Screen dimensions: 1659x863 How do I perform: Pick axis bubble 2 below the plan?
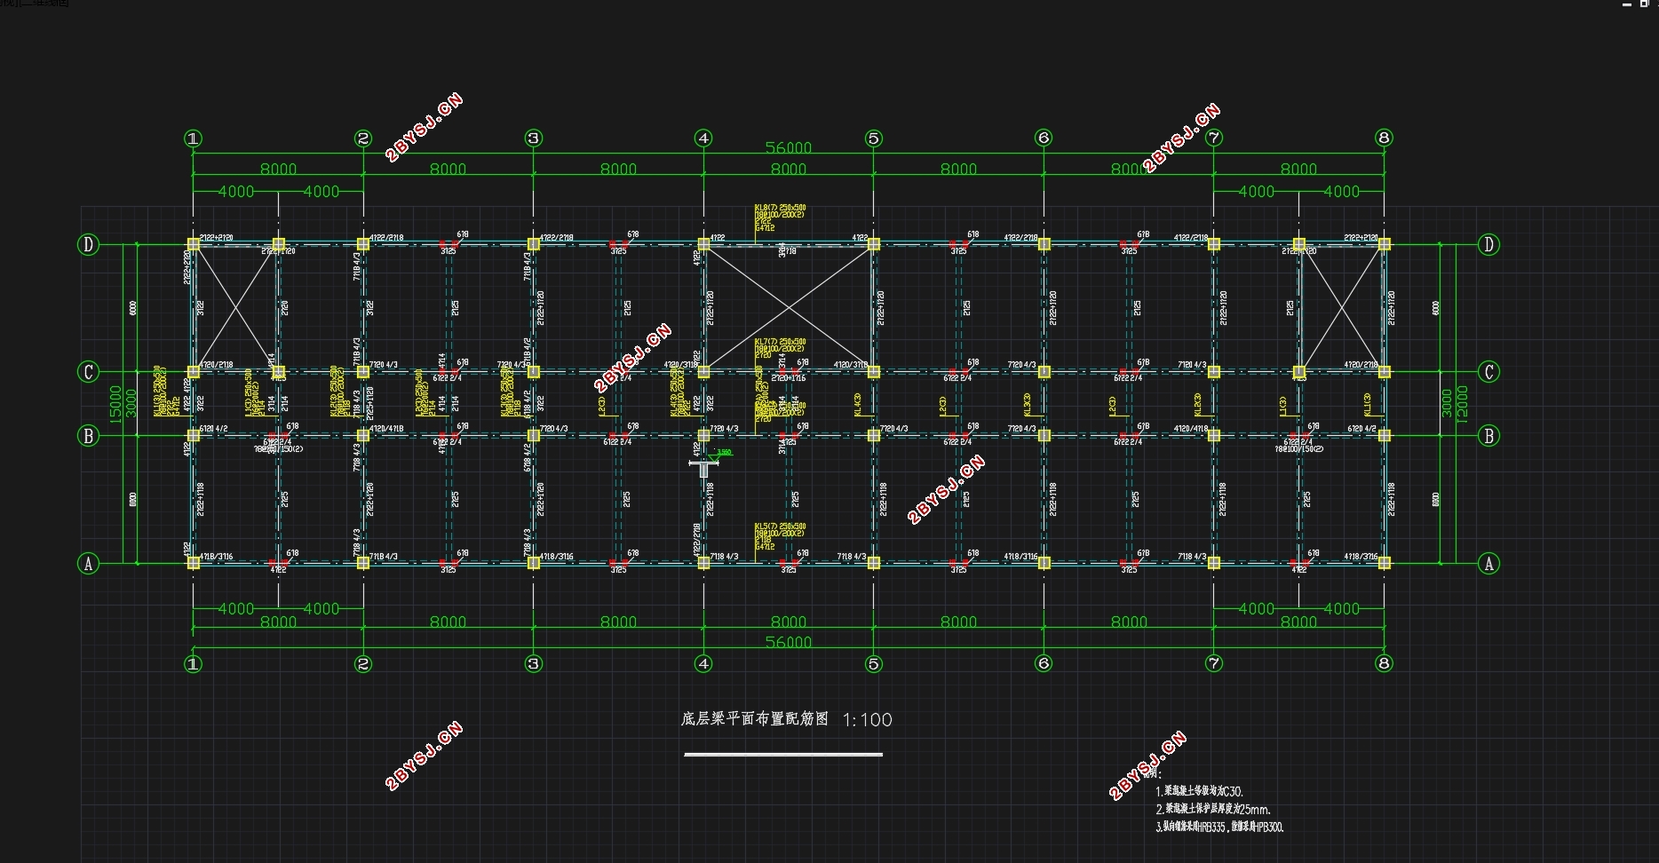click(363, 663)
